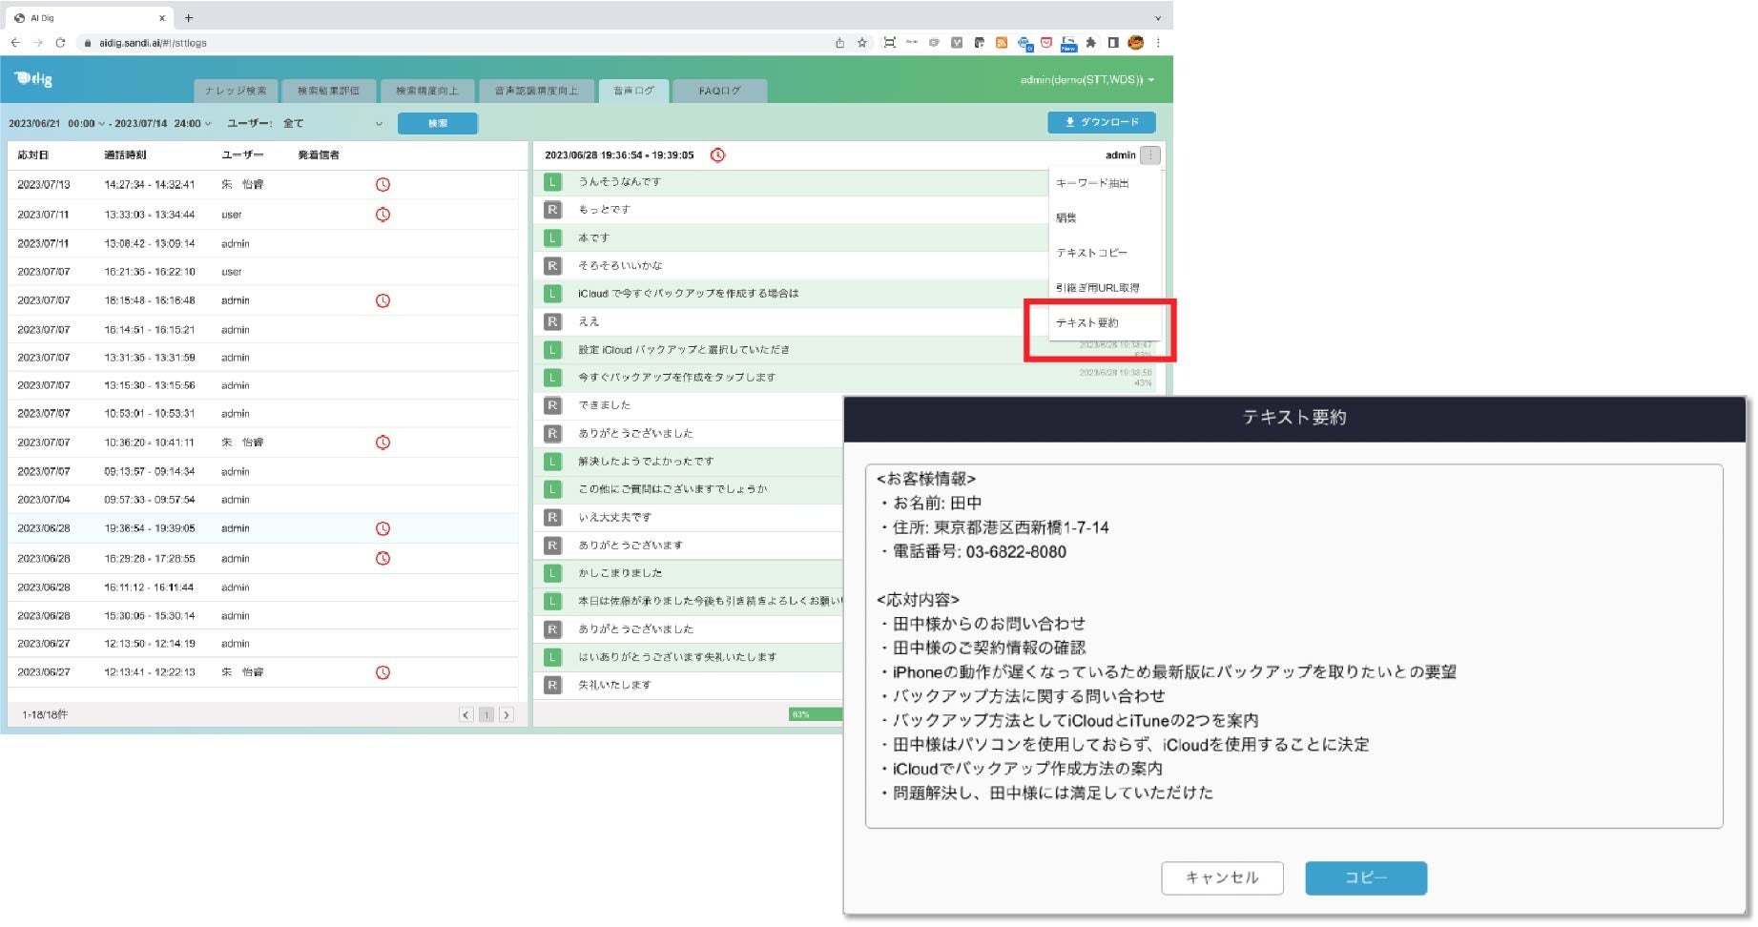
Task: Select テキスト要約 from the context menu
Action: (x=1087, y=322)
